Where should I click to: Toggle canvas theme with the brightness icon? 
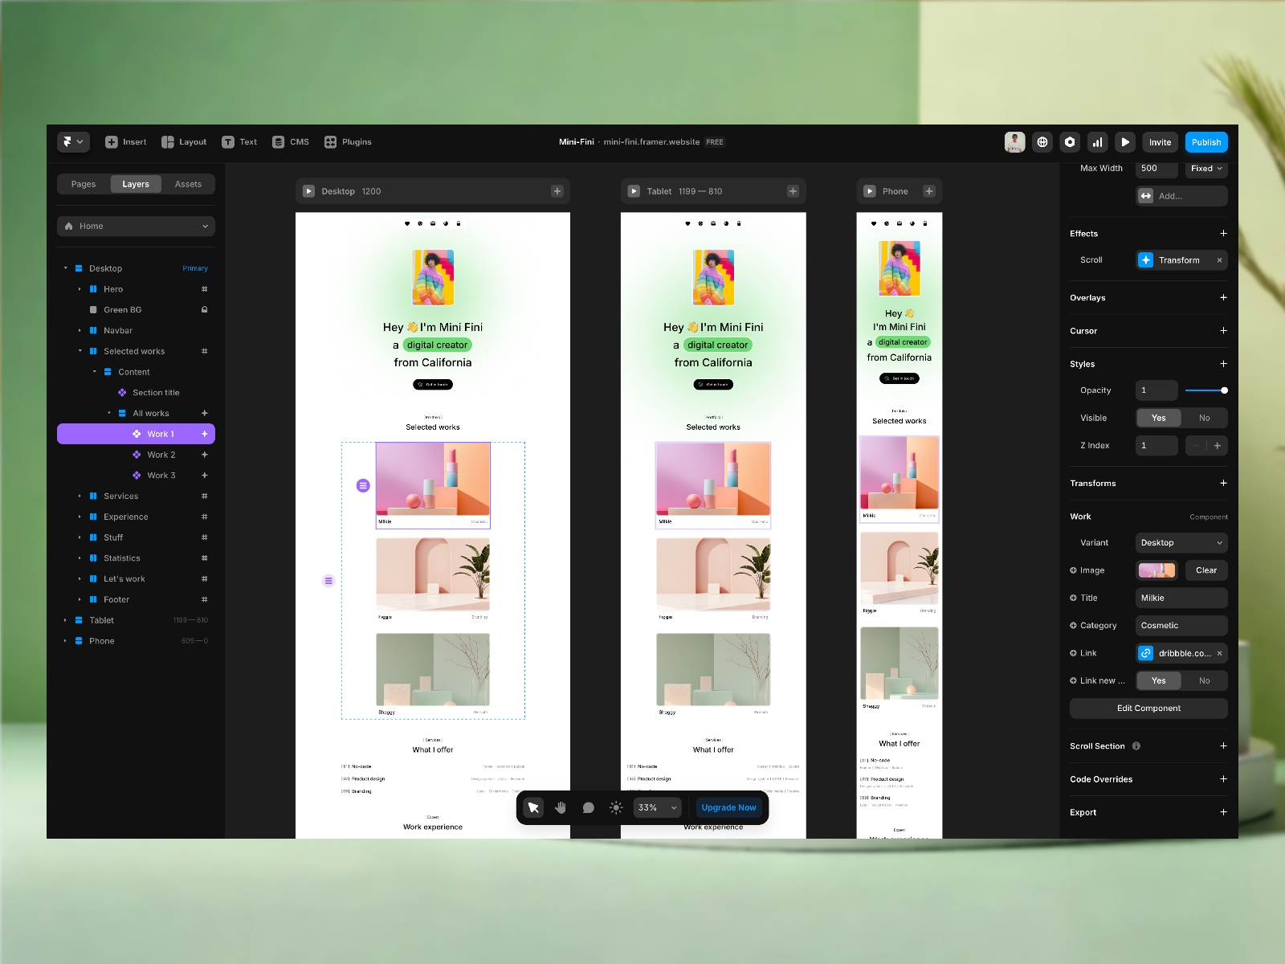tap(615, 807)
